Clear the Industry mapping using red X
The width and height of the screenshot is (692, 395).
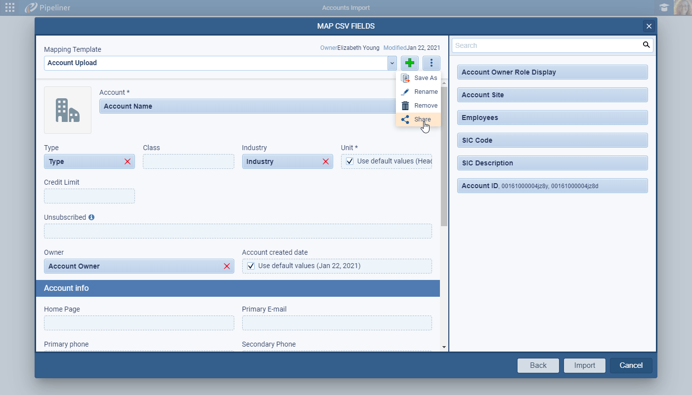click(x=326, y=161)
